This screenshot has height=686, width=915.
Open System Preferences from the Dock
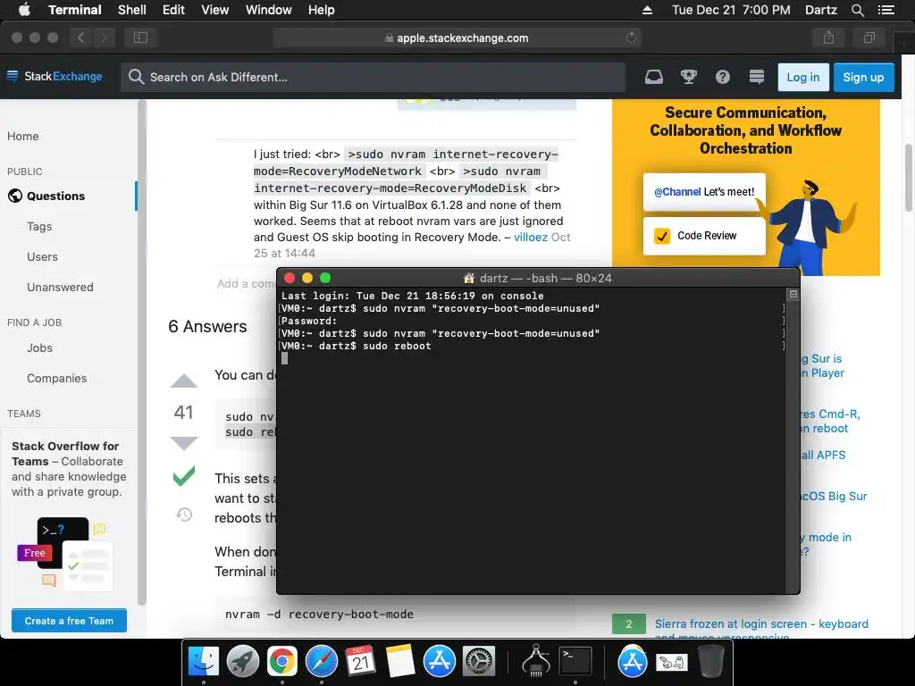coord(479,662)
